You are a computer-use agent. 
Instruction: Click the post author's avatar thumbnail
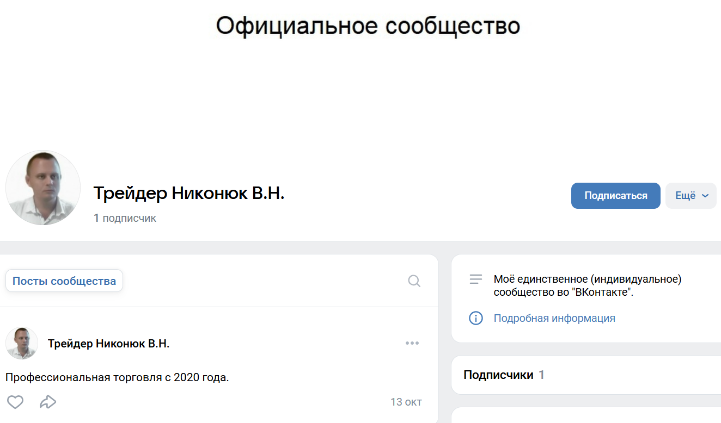click(21, 343)
